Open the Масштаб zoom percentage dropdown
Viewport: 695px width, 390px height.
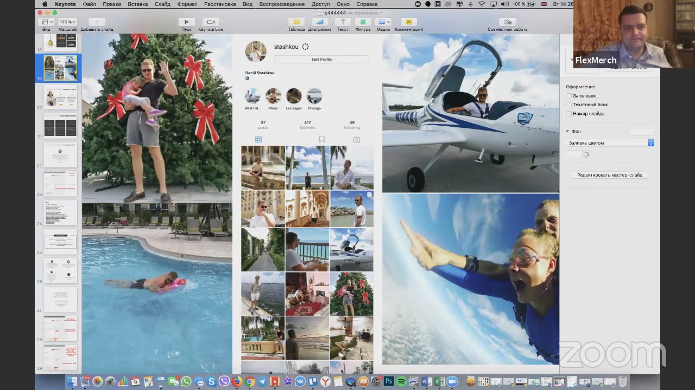(67, 22)
